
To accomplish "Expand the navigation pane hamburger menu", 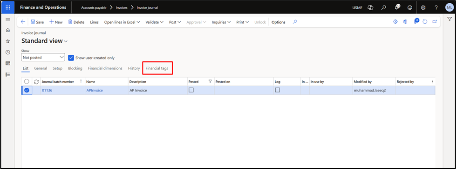I will (8, 19).
